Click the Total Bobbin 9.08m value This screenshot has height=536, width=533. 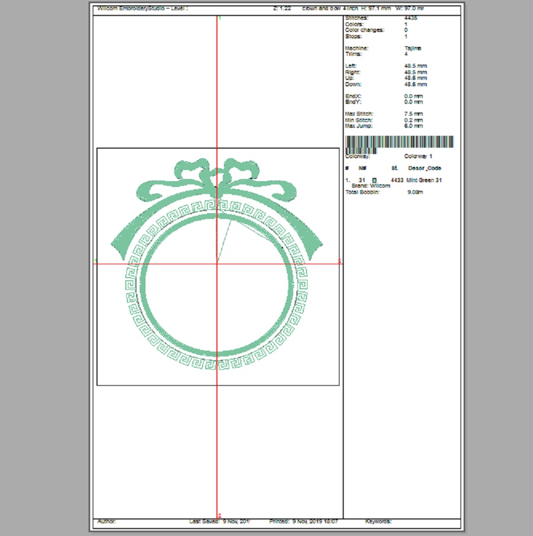click(x=414, y=192)
